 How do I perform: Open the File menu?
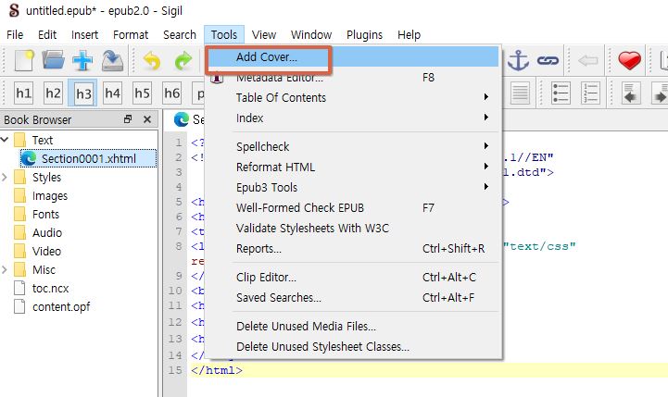(x=15, y=34)
